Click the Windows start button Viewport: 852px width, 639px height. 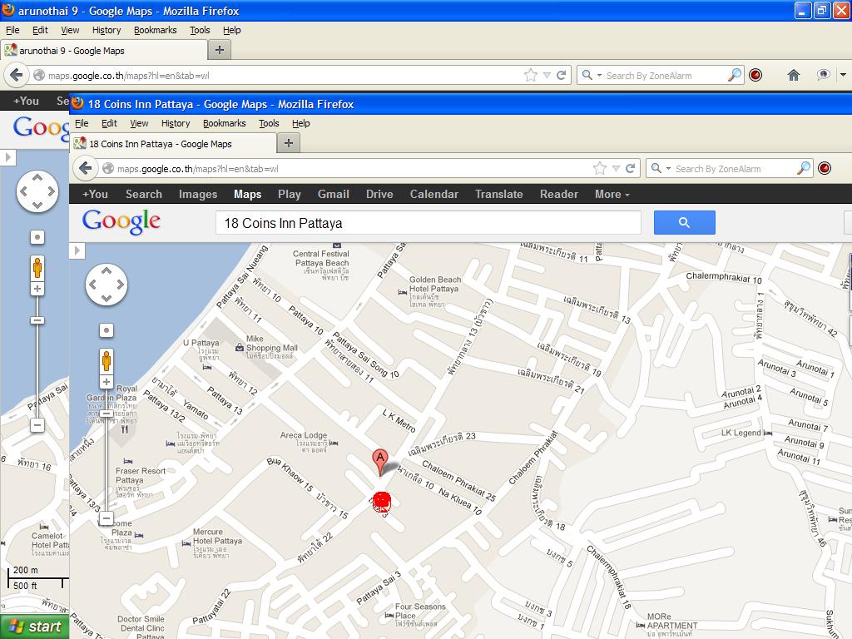(x=35, y=627)
